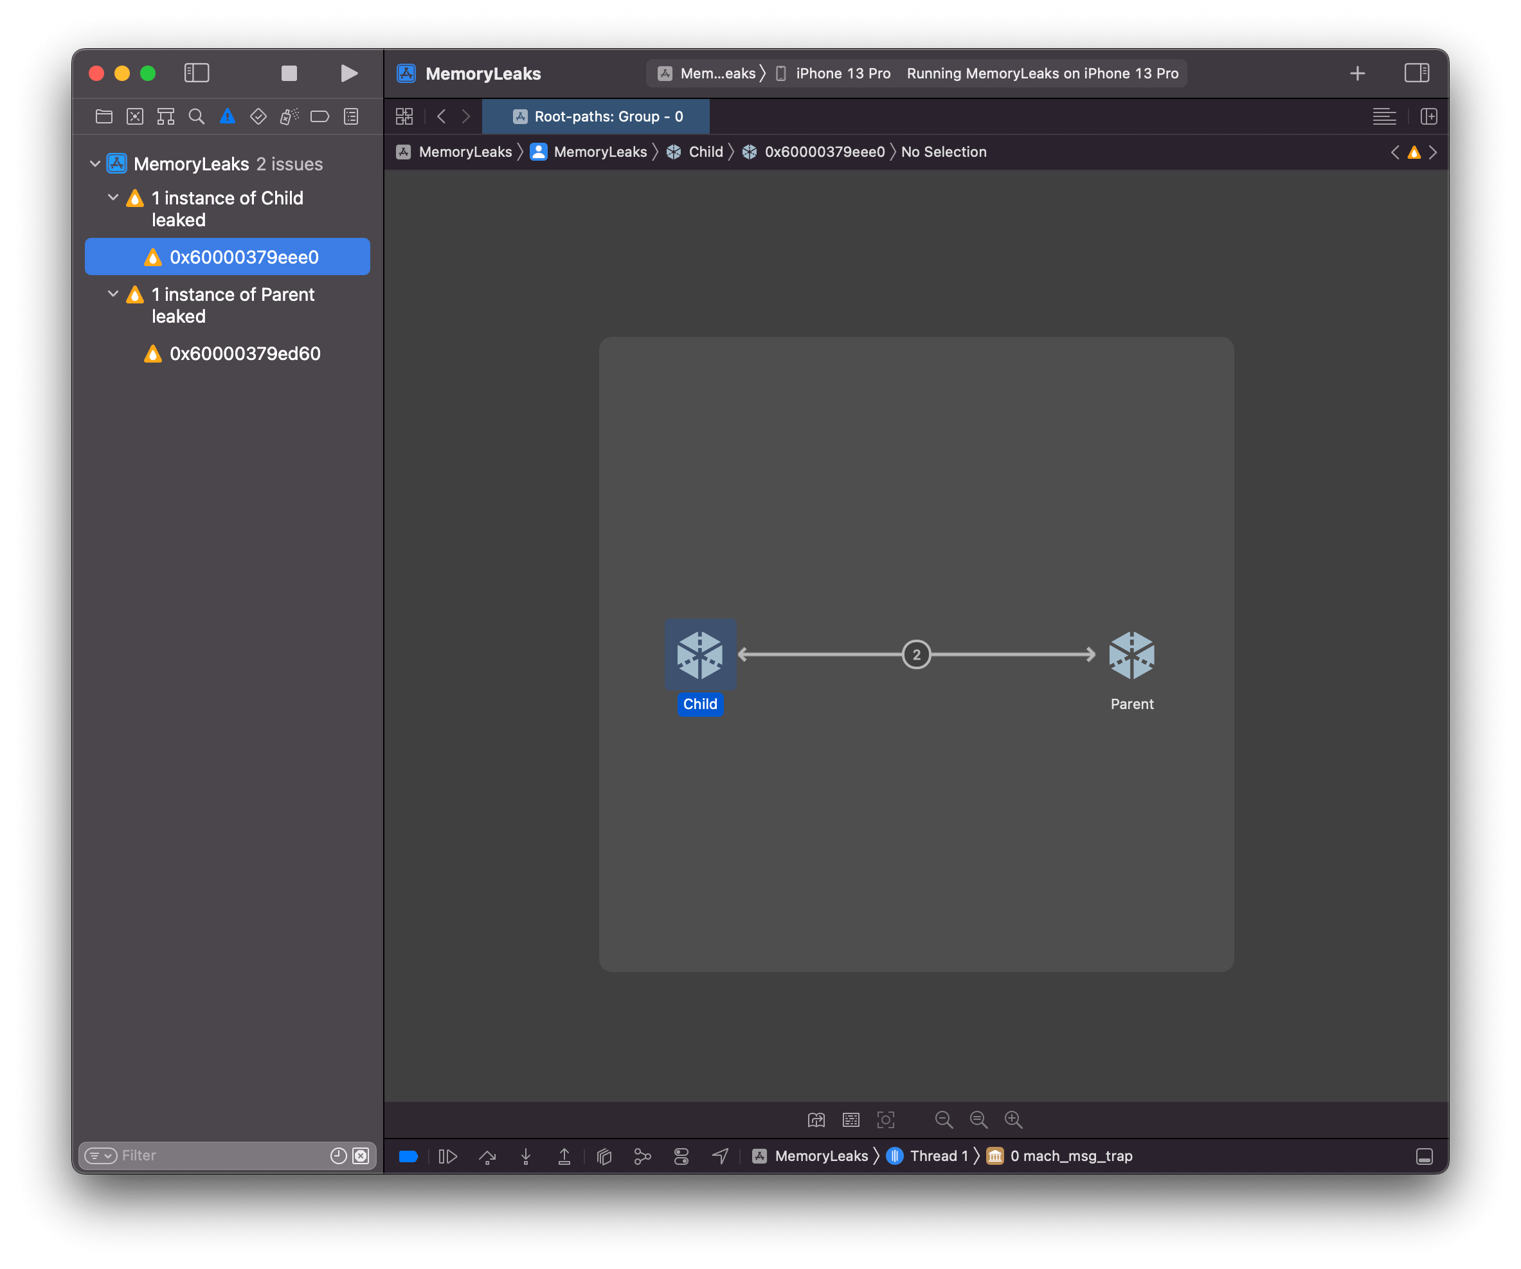Image resolution: width=1521 pixels, height=1269 pixels.
Task: Toggle the right inspector panel
Action: tap(1416, 73)
